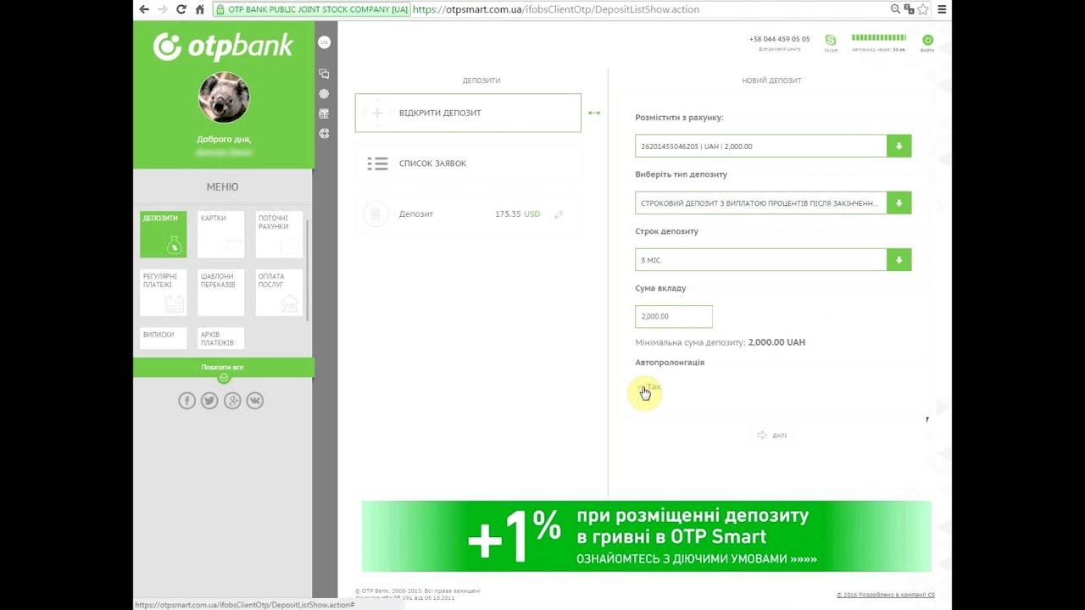Click the Сума вкладу amount field

674,316
